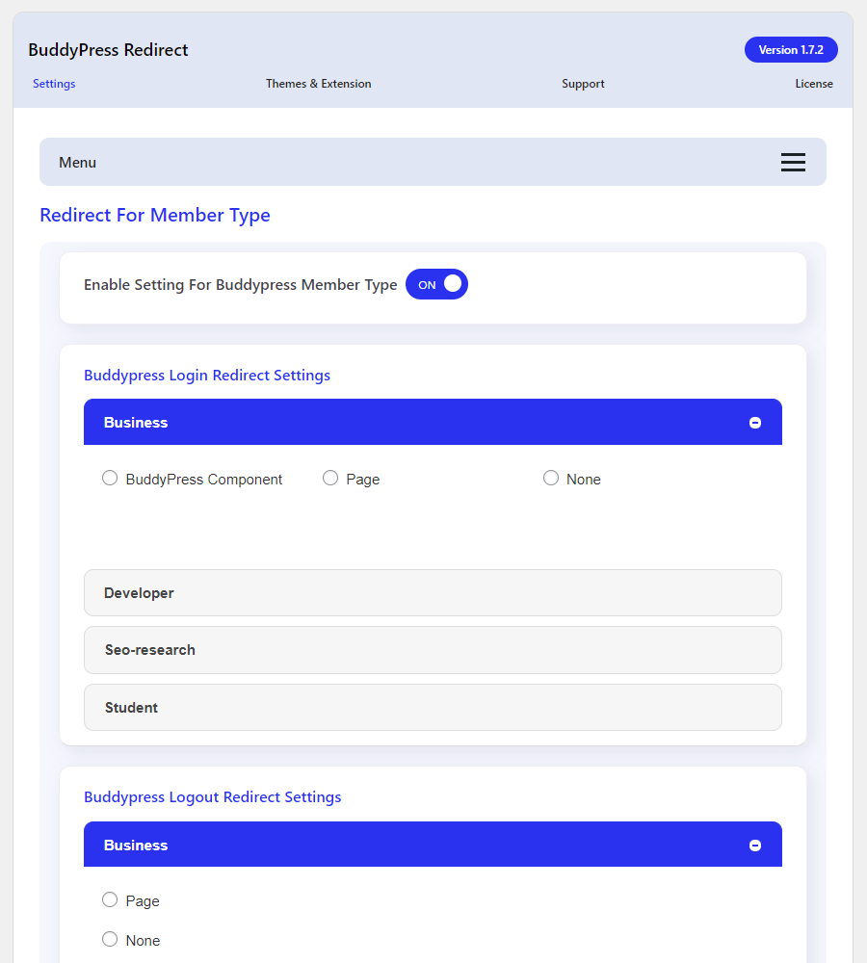
Task: Go to the Support section
Action: (x=583, y=84)
